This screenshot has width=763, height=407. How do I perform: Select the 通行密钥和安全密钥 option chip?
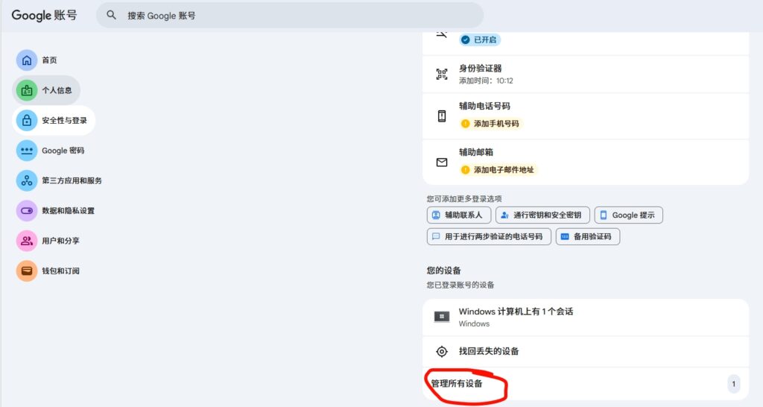coord(542,215)
